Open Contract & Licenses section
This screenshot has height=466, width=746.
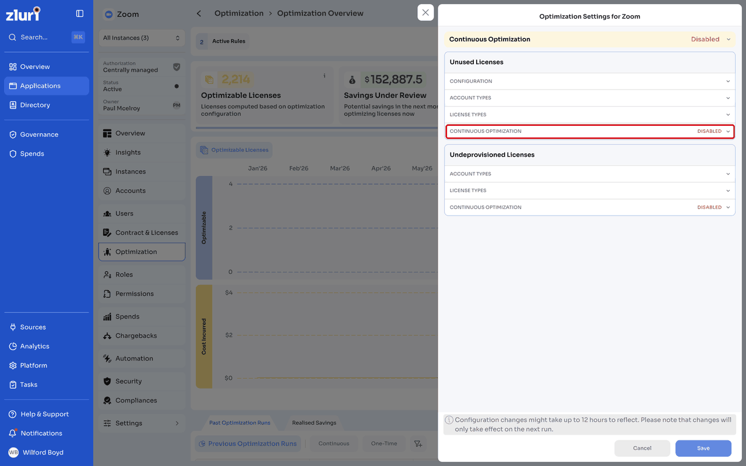[x=142, y=232]
